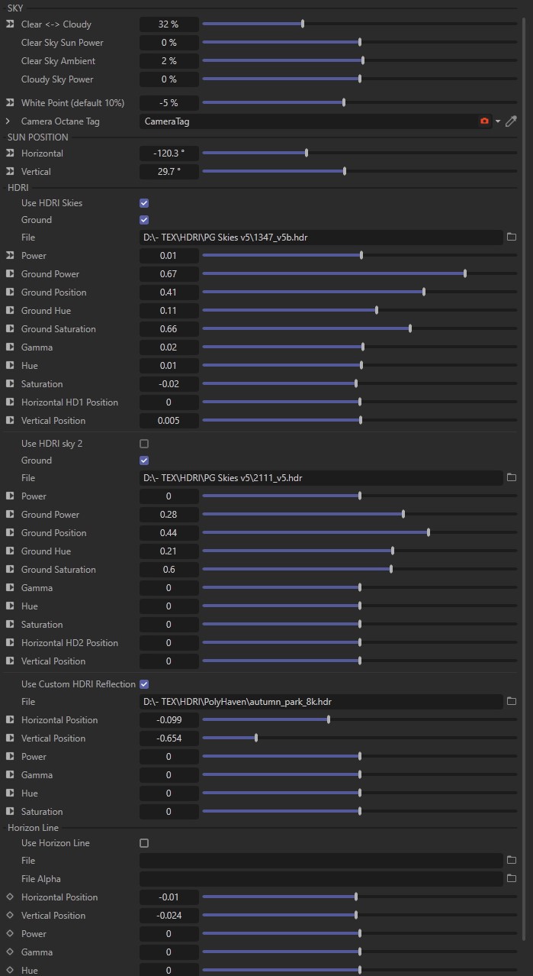Click the Camera Octane Tag camera icon
Image resolution: width=533 pixels, height=976 pixels.
[x=484, y=121]
